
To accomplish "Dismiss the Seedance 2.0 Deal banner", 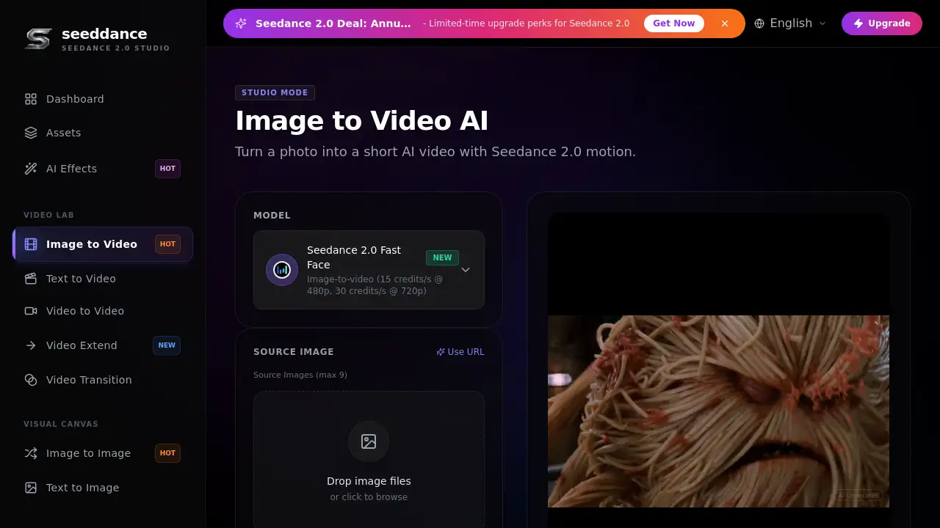I will (x=725, y=23).
